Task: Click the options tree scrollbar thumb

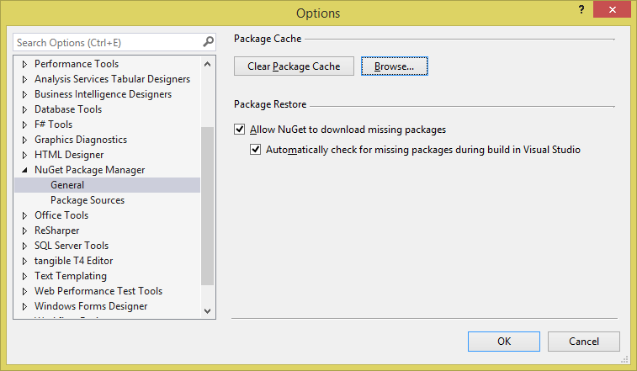Action: [207, 205]
